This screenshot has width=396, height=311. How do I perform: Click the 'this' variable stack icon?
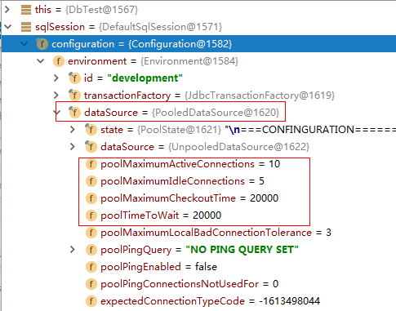[x=26, y=10]
